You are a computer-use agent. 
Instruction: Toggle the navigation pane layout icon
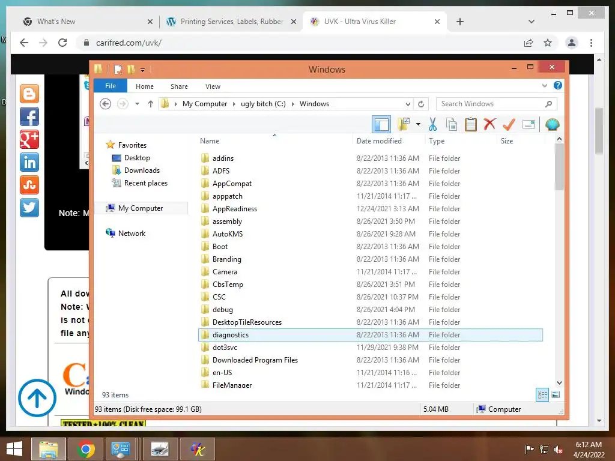(381, 125)
